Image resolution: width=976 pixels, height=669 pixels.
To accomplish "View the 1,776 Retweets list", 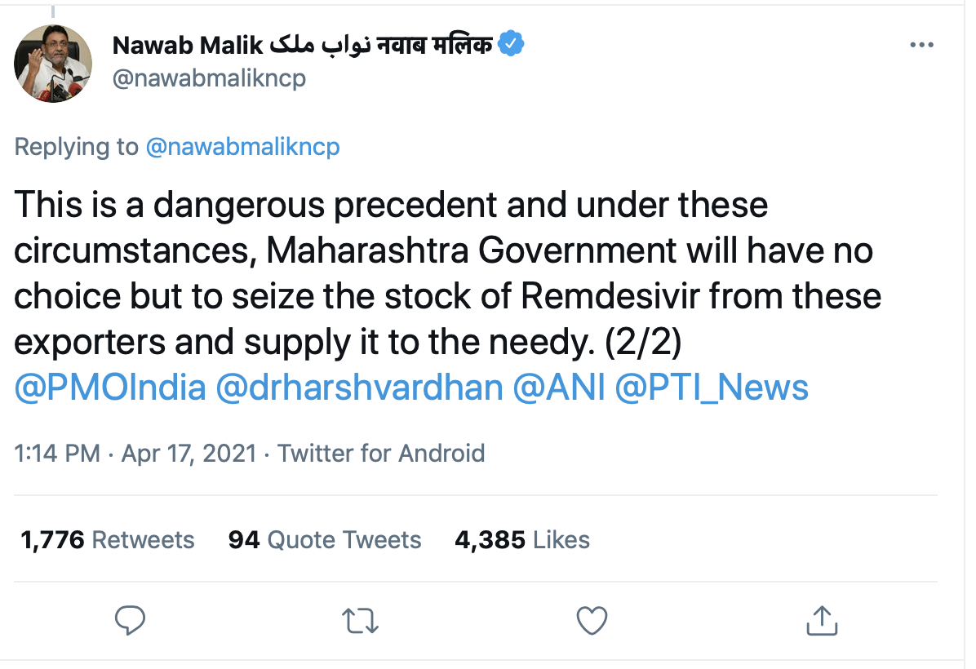I will (107, 539).
